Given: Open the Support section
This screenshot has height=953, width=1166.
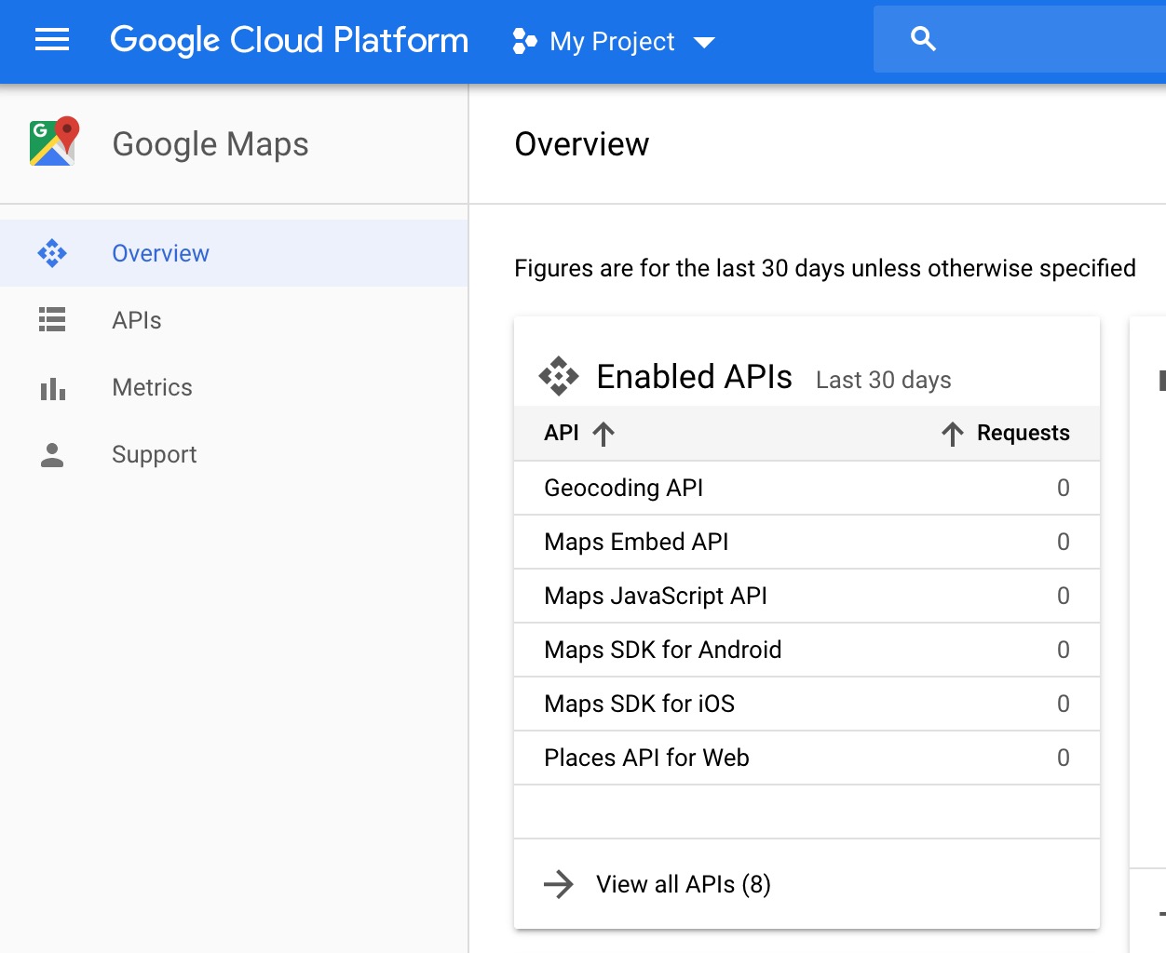Looking at the screenshot, I should [154, 454].
